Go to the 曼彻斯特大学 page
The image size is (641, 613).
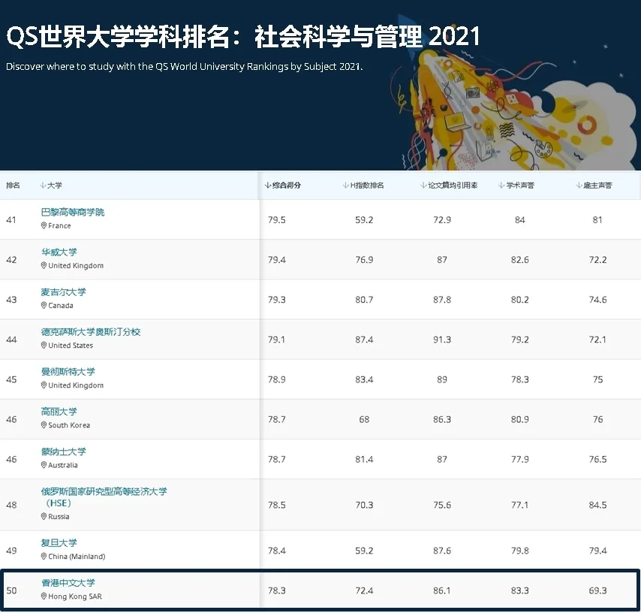(68, 372)
